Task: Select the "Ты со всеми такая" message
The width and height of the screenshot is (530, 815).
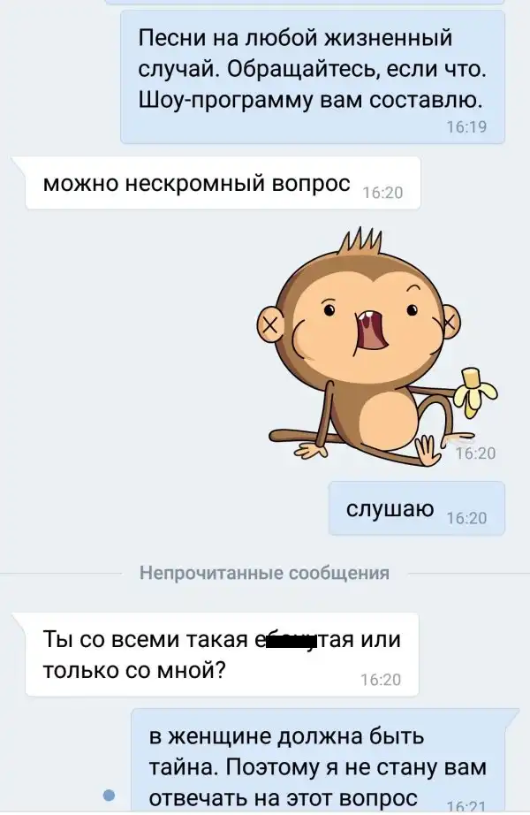Action: point(222,654)
